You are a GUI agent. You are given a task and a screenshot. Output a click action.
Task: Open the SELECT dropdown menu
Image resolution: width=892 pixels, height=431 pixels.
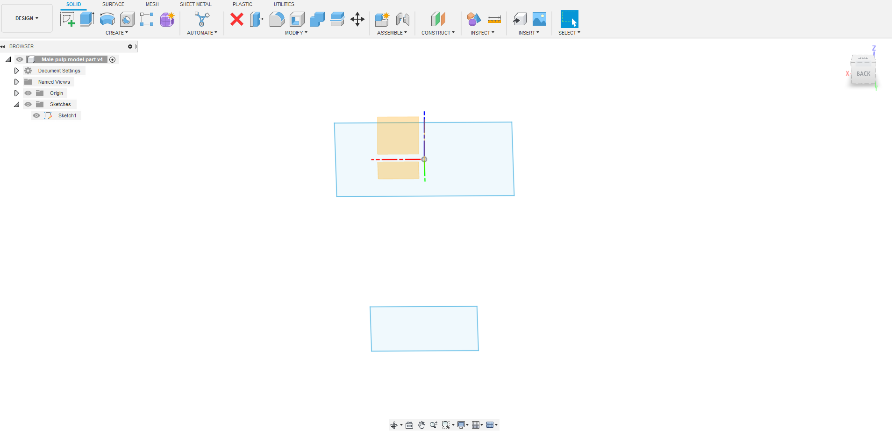569,33
